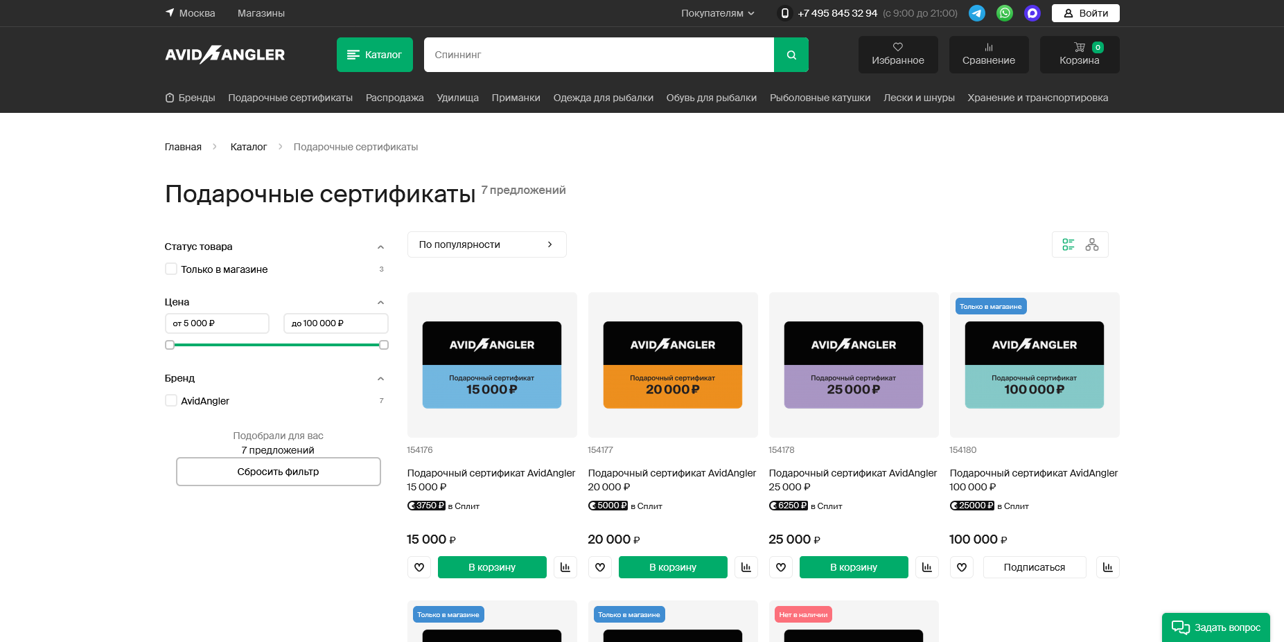Click Split badge 25000 ₽
The width and height of the screenshot is (1284, 642).
click(x=972, y=506)
